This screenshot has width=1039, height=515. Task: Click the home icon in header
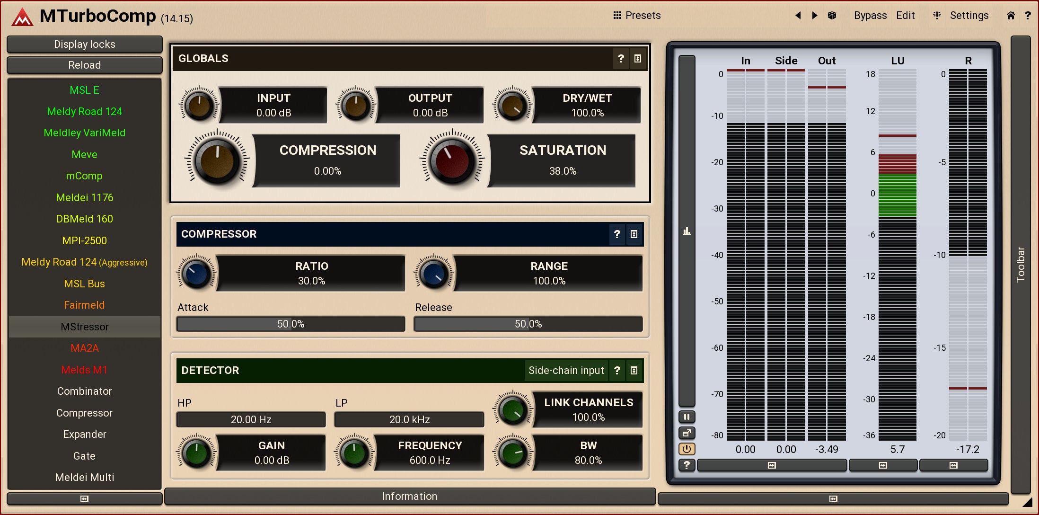(1010, 16)
